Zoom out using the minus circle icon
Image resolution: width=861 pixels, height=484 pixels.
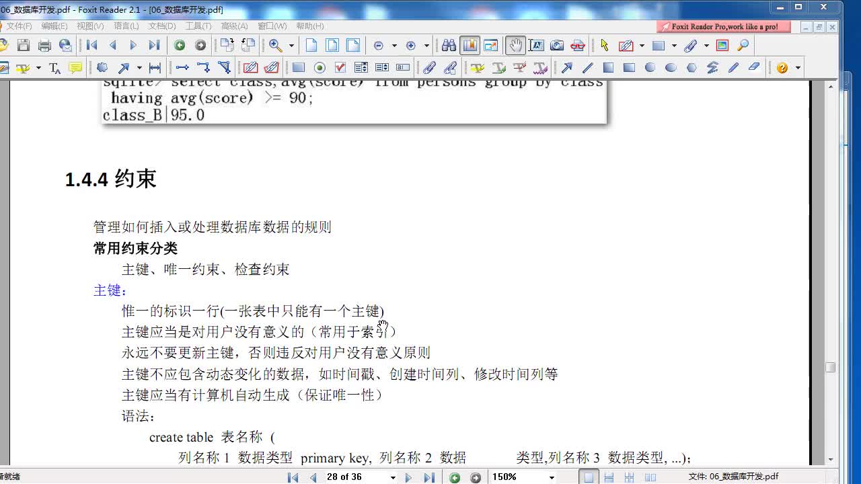pos(379,46)
